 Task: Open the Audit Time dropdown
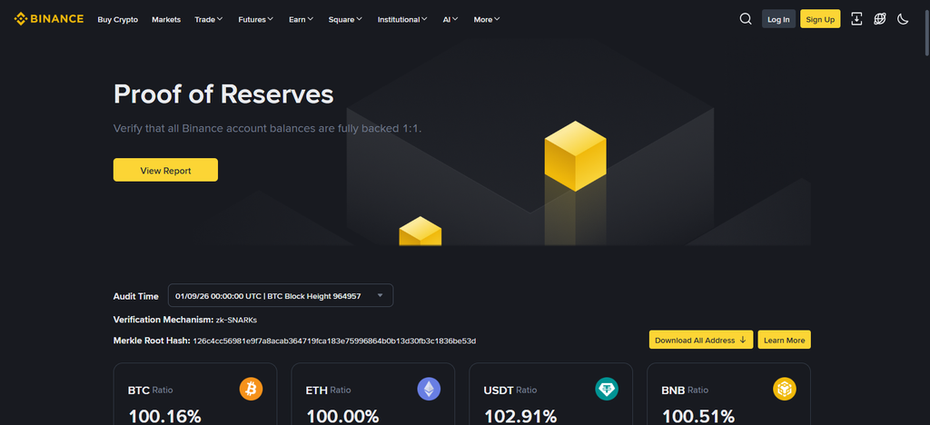pyautogui.click(x=281, y=295)
